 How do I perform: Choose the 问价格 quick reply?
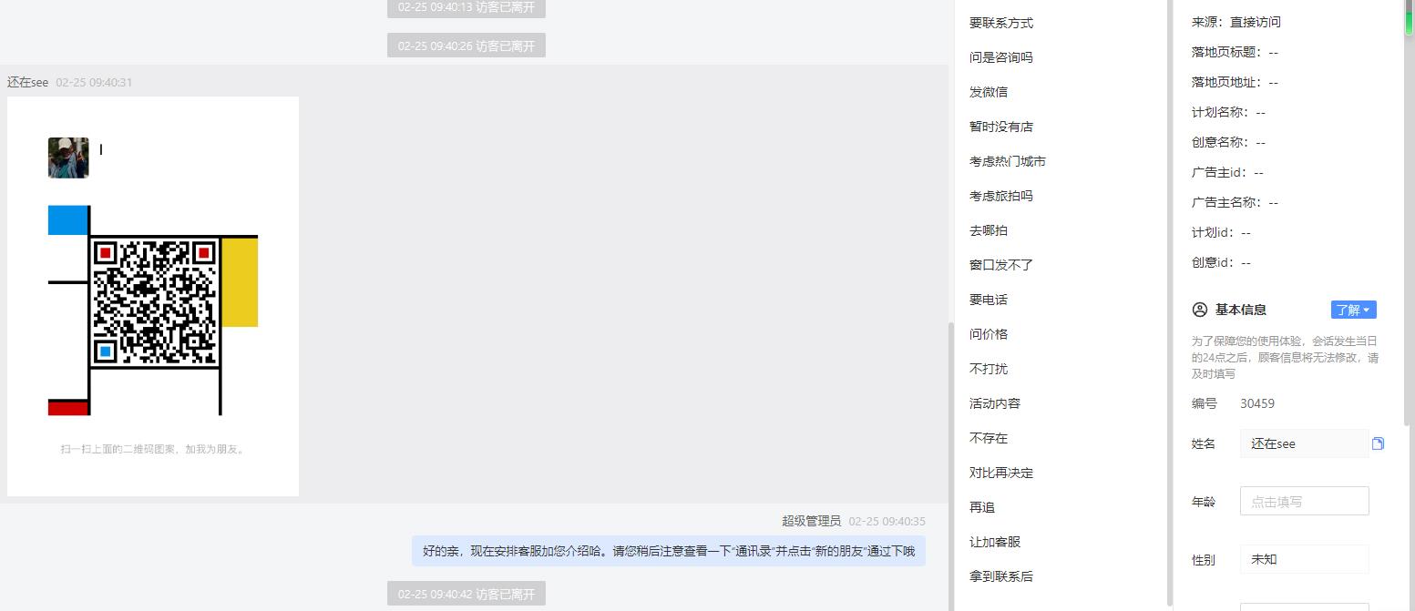point(989,334)
